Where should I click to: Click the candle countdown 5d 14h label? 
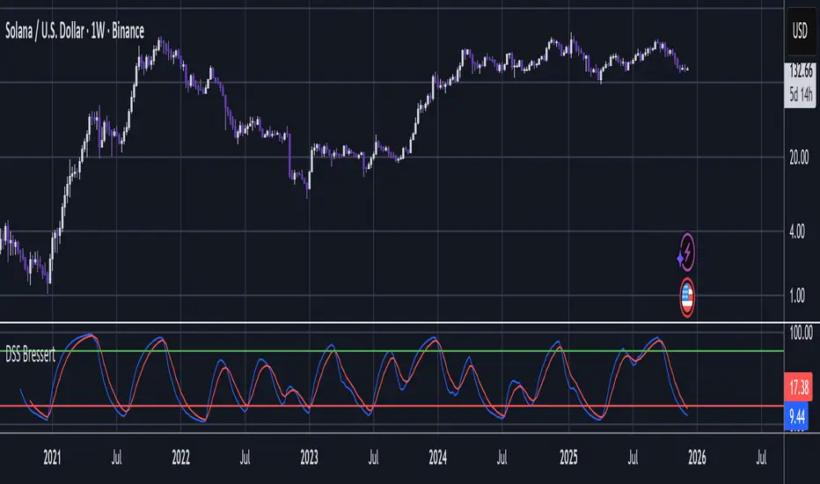click(802, 94)
